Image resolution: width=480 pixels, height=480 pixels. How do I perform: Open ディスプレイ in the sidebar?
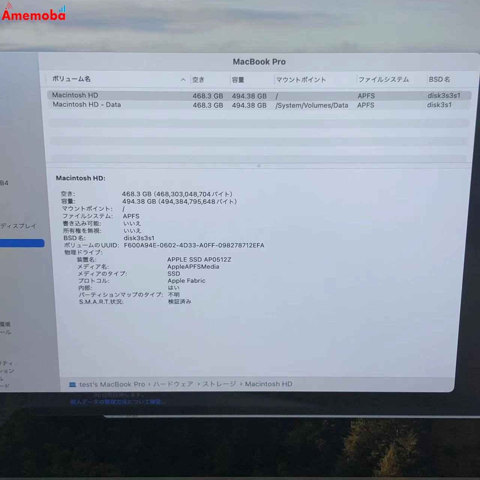(x=18, y=226)
